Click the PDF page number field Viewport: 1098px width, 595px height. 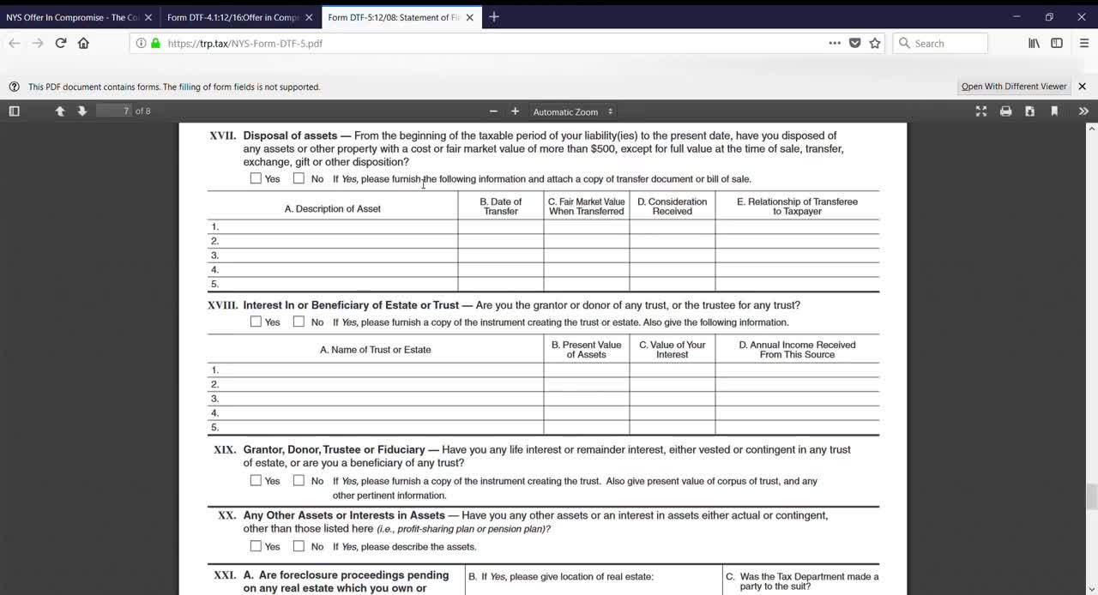pos(114,111)
